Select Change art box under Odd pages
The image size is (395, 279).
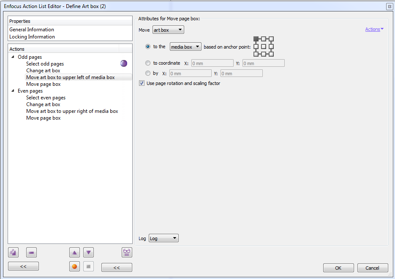tap(43, 71)
